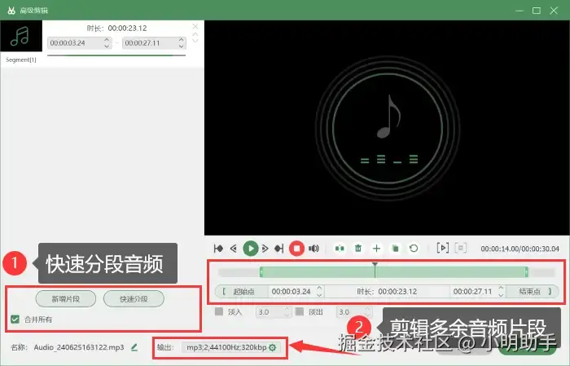This screenshot has width=570, height=366.
Task: Open output settings gear icon
Action: point(272,347)
